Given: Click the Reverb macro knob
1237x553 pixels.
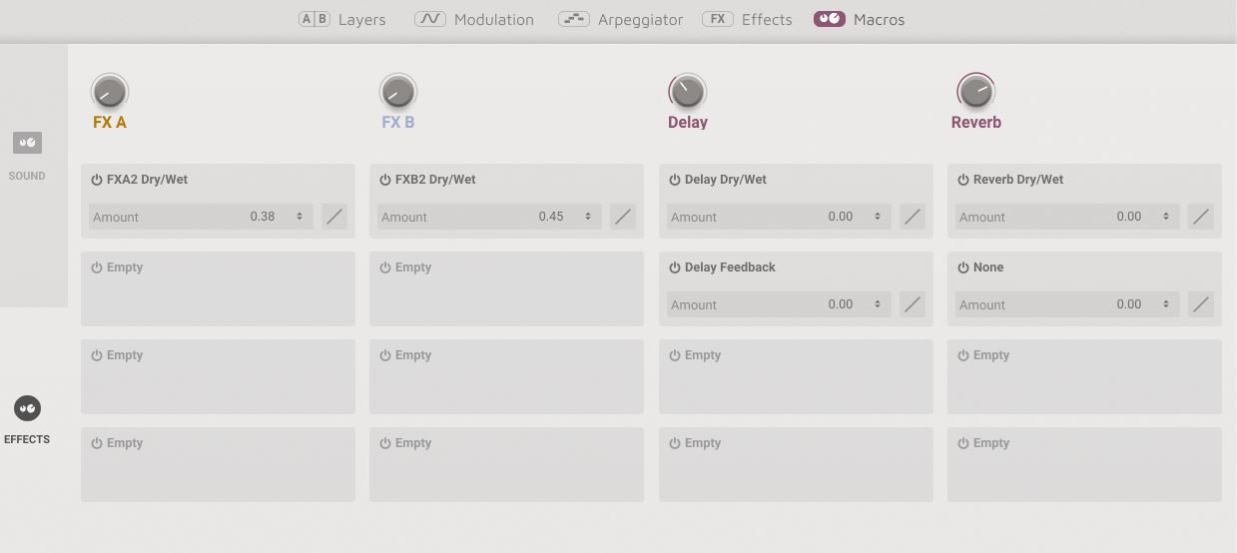Looking at the screenshot, I should coord(975,92).
